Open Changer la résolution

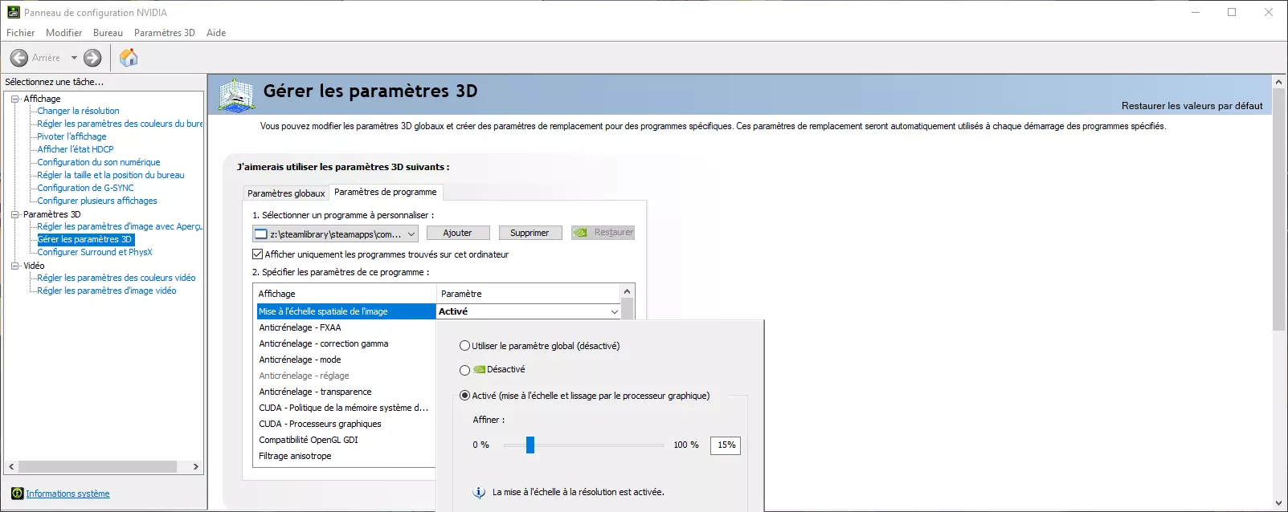pyautogui.click(x=78, y=111)
